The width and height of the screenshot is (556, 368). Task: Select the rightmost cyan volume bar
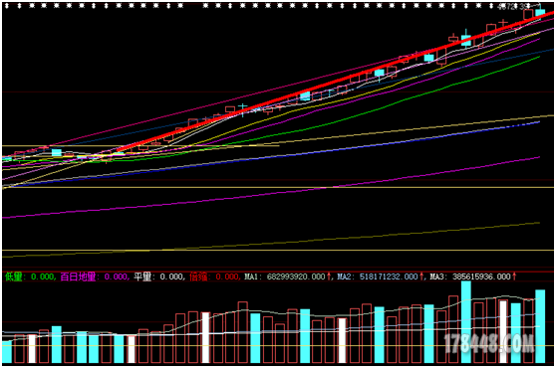[540, 326]
